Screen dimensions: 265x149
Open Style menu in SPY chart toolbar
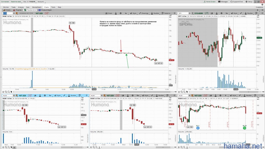click(x=234, y=13)
